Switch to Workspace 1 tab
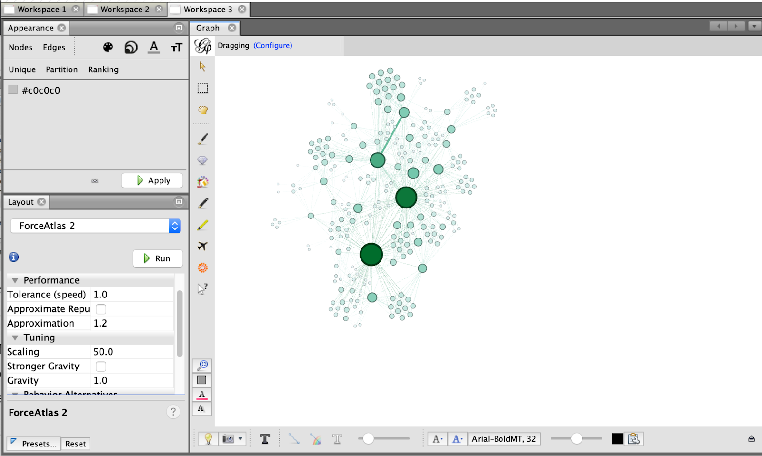The width and height of the screenshot is (762, 456). pos(42,9)
